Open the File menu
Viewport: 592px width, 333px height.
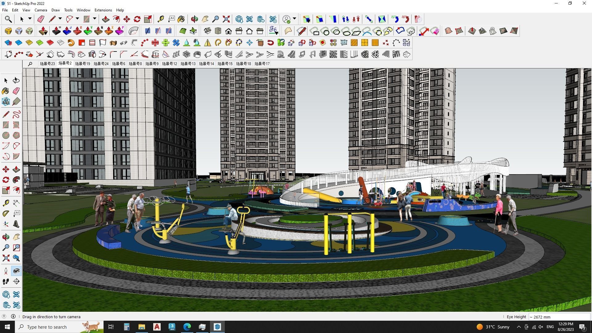[x=5, y=10]
